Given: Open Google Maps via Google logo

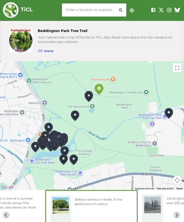Looking at the screenshot, I should point(7,187).
